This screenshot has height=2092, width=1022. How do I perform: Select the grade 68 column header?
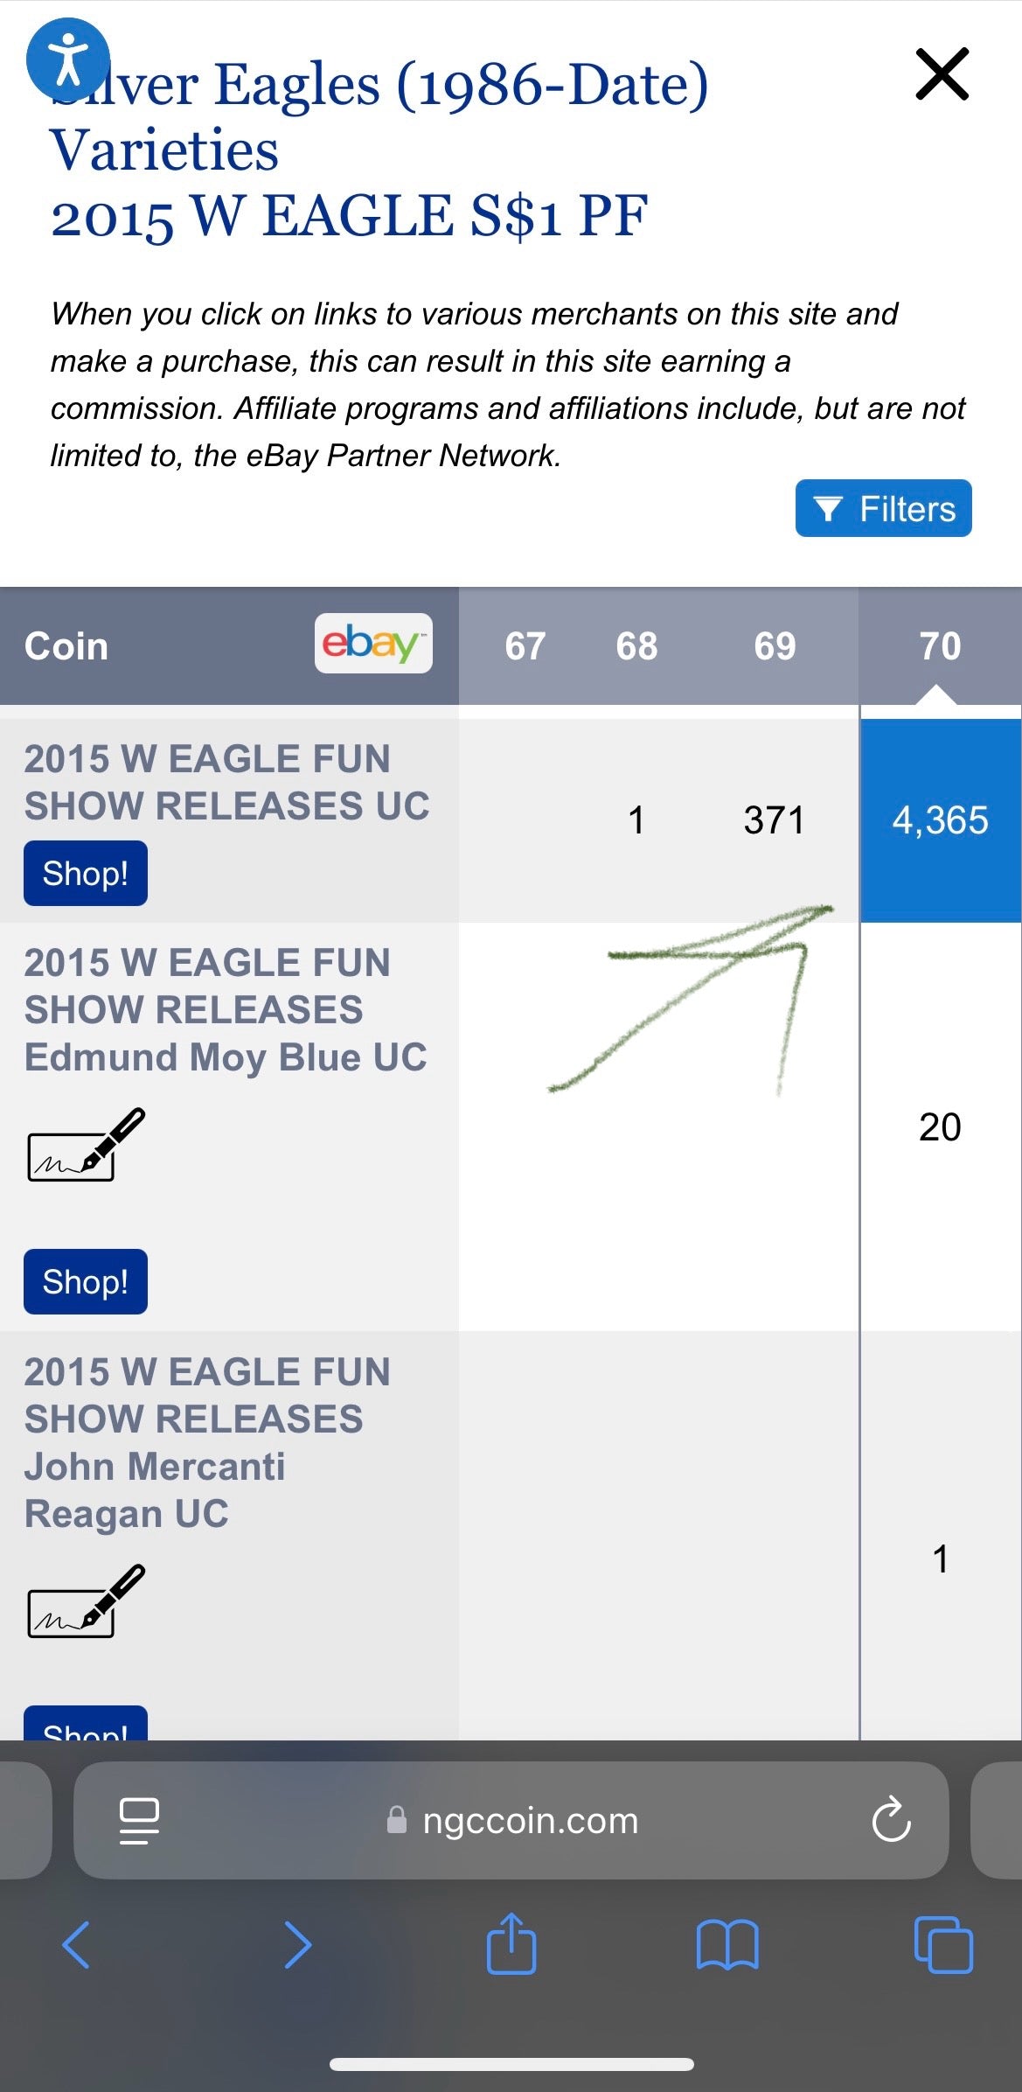tap(636, 646)
